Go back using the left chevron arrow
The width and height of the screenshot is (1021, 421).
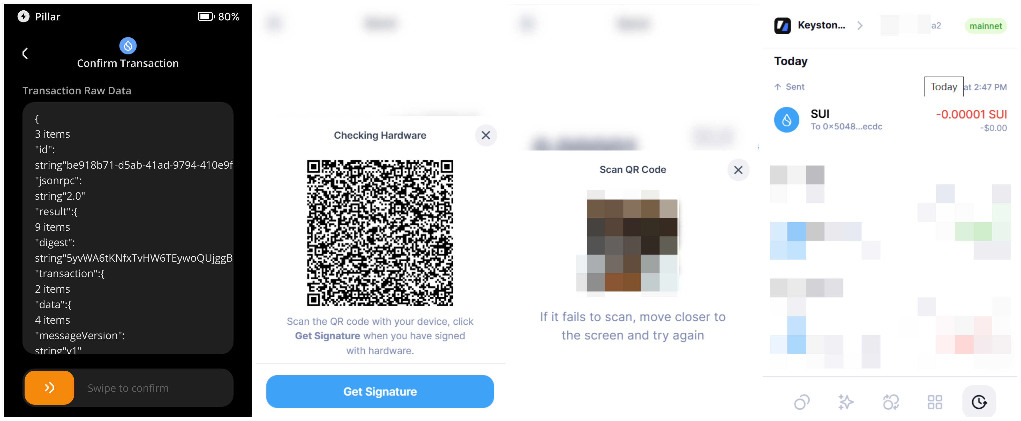coord(25,53)
